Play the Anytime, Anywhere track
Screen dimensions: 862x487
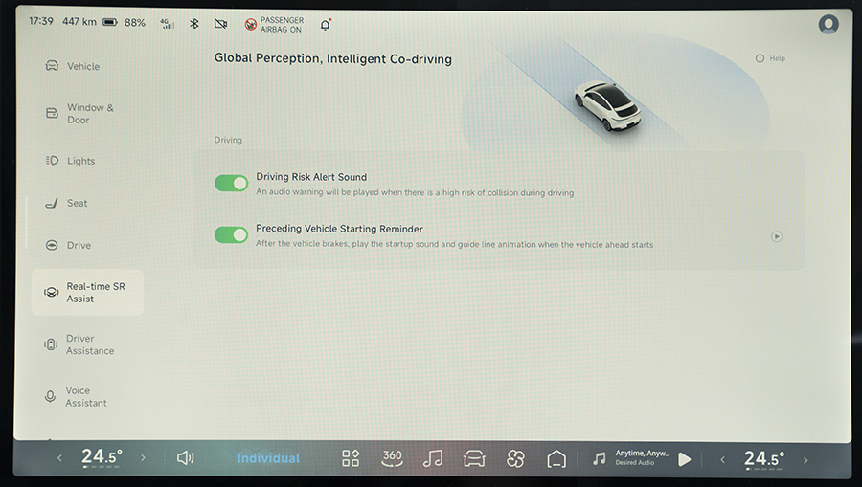tap(684, 459)
